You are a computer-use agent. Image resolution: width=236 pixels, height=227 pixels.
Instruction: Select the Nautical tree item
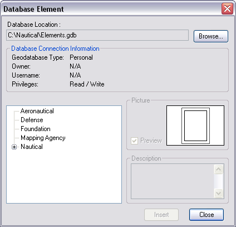point(32,147)
